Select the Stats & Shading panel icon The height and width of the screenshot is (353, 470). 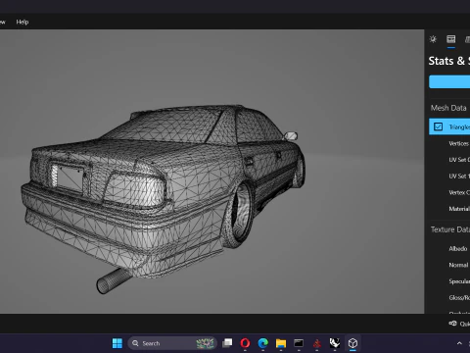(x=451, y=39)
